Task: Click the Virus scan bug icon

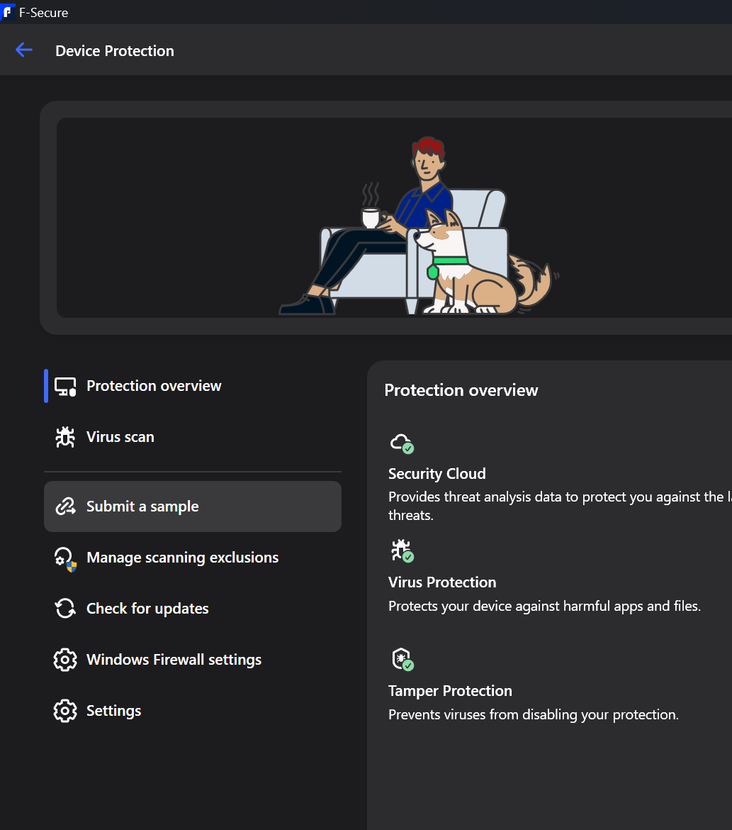Action: [65, 437]
